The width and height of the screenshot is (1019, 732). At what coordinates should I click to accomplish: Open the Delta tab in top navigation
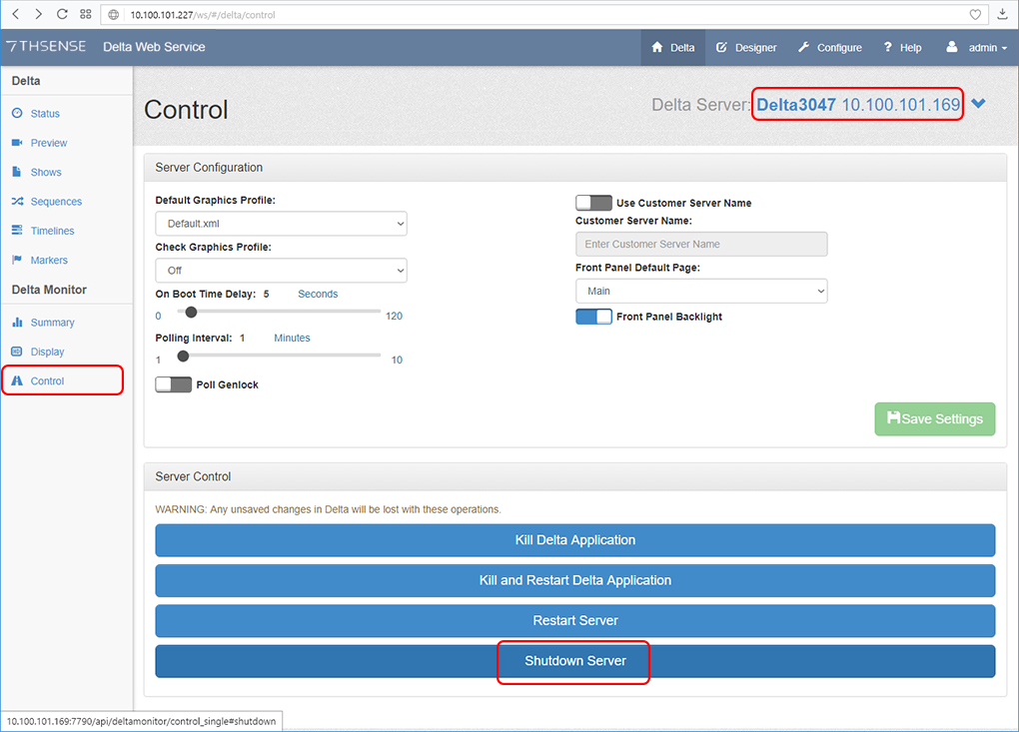click(x=673, y=47)
